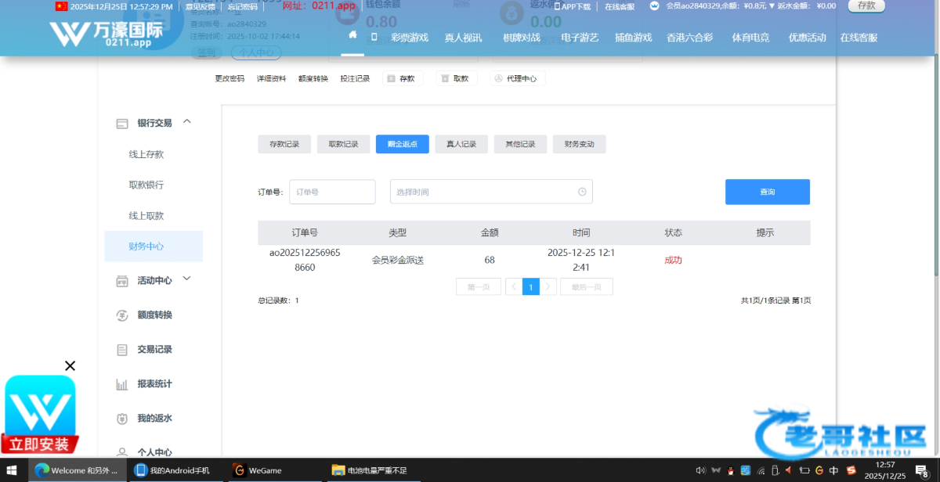The width and height of the screenshot is (940, 482).
Task: Switch to the 财务变动 tab
Action: coord(579,144)
